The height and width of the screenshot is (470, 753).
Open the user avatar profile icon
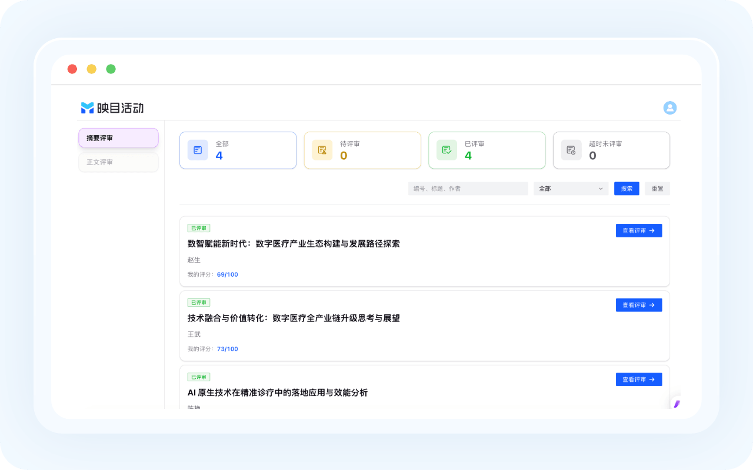coord(670,108)
